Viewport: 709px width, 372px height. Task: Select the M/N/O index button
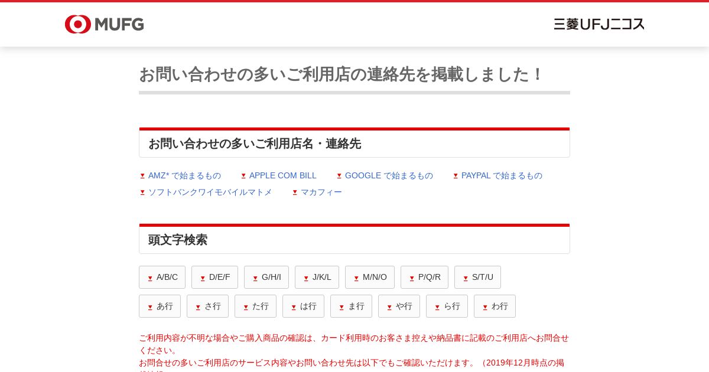coord(370,277)
